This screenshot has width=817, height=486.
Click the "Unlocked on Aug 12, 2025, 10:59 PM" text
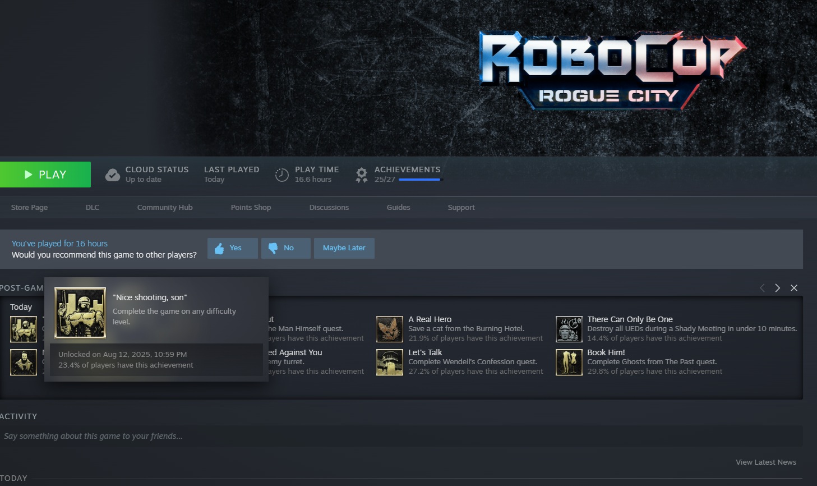[123, 355]
